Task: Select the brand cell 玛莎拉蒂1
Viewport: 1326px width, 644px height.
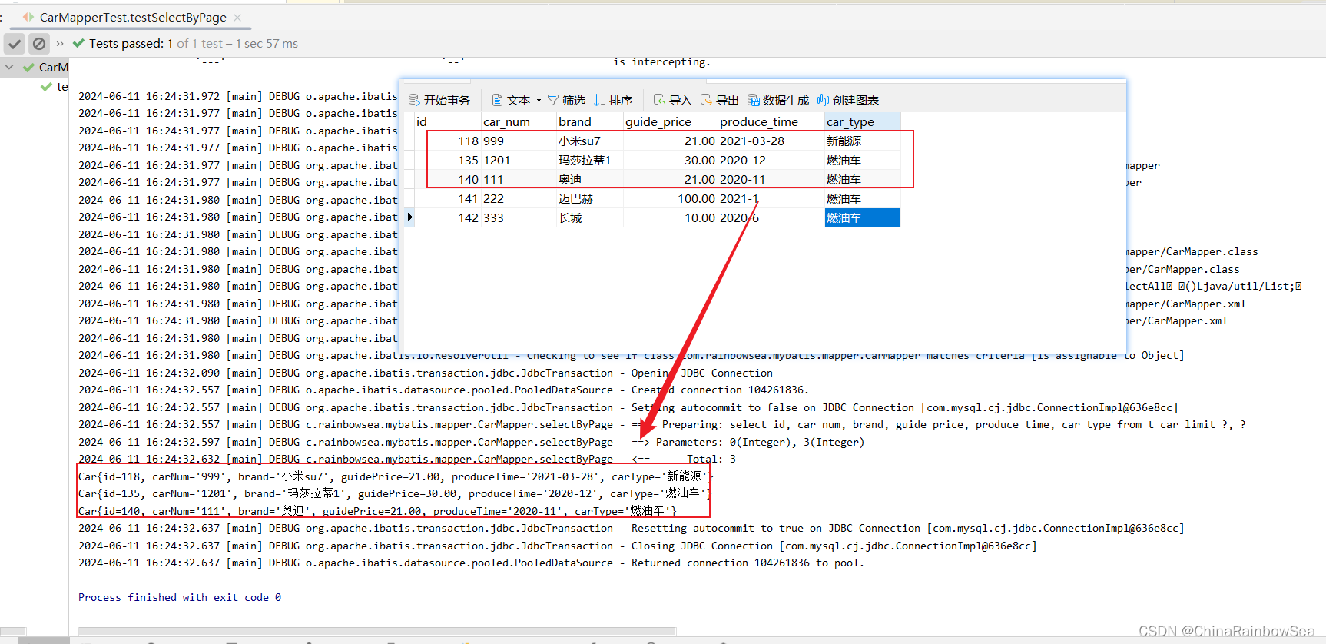Action: (x=590, y=161)
